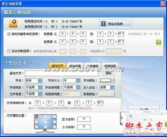Click text duration start hour field
Viewport: 167px width, 137px height.
click(38, 103)
